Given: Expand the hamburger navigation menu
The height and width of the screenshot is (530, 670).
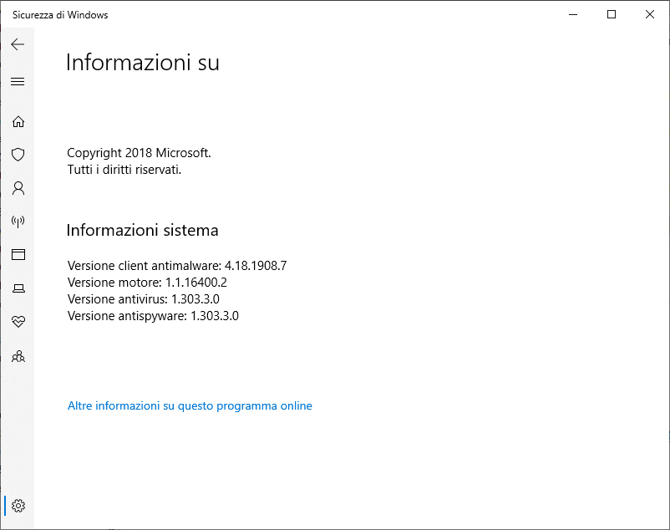Looking at the screenshot, I should (x=18, y=81).
